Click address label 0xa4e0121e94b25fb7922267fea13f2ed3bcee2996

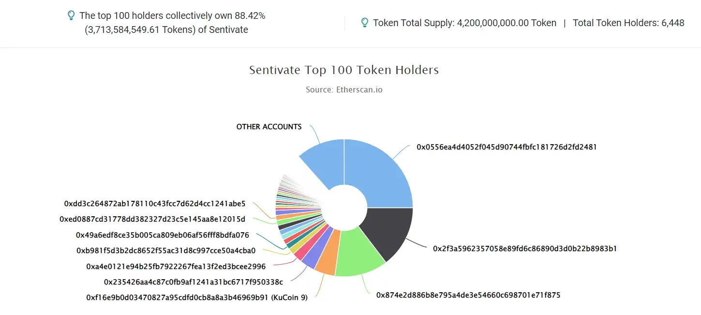[176, 266]
